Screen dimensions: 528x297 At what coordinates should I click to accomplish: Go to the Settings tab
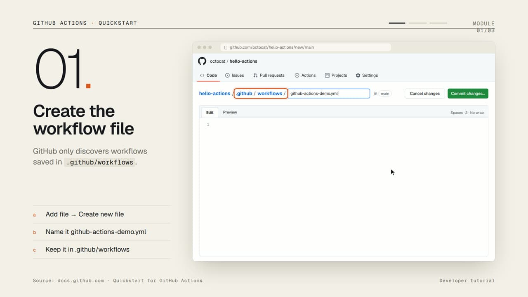click(367, 75)
